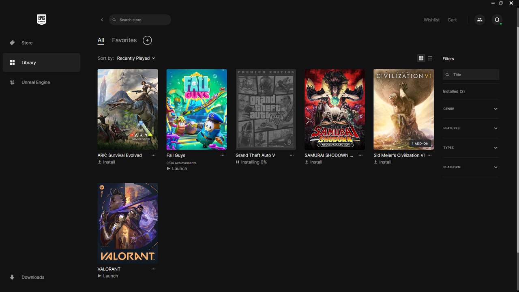Screen dimensions: 519x292
Task: Click the Library grid icon
Action: [x=12, y=62]
